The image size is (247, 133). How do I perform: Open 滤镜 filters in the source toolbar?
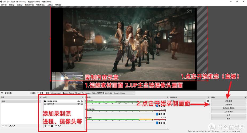tap(41, 93)
